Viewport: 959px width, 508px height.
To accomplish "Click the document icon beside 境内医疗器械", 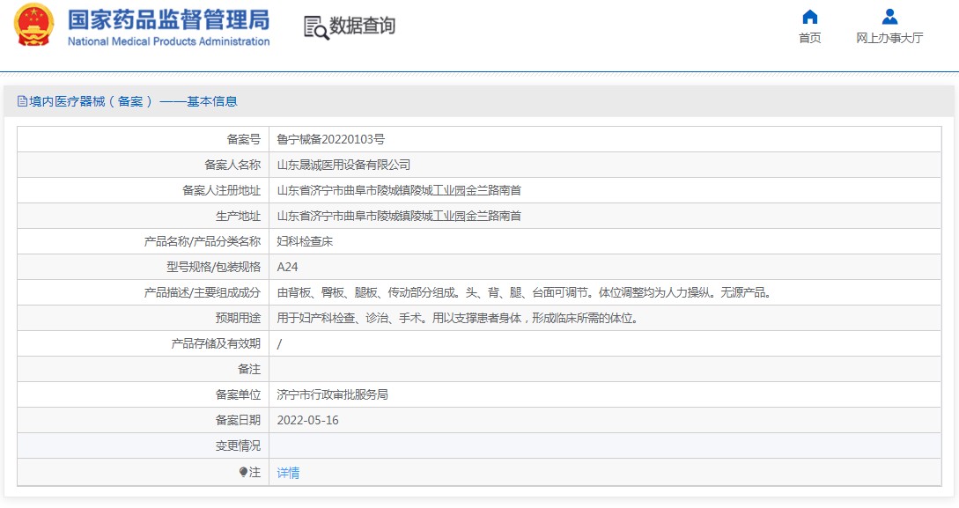I will pyautogui.click(x=22, y=101).
